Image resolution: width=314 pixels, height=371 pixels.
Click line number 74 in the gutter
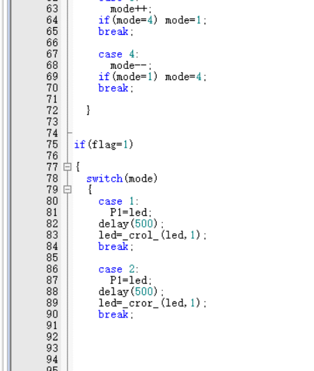pos(52,133)
